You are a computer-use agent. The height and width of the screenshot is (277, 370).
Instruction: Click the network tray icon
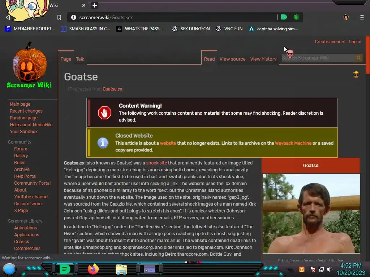pyautogui.click(x=321, y=269)
